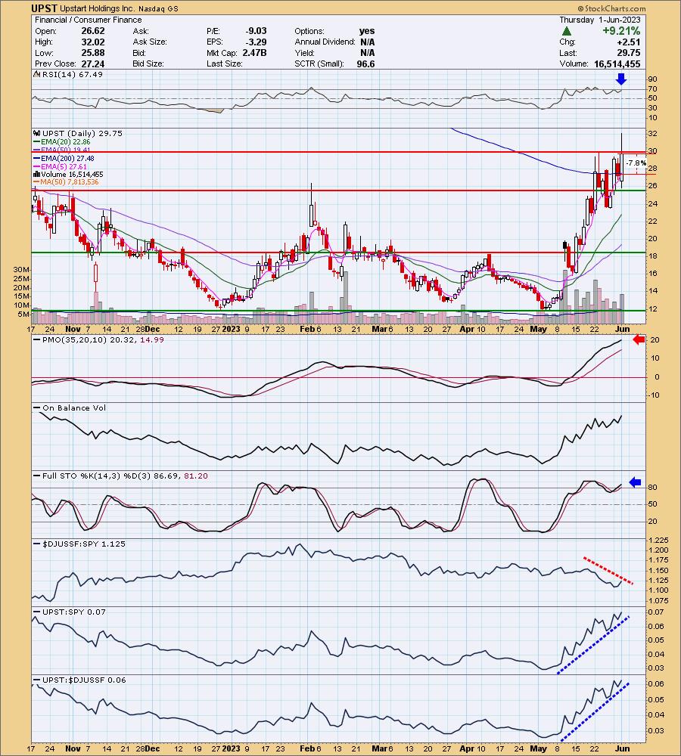This screenshot has height=756, width=681.
Task: Click the green up-triangle change indicator
Action: coord(567,31)
